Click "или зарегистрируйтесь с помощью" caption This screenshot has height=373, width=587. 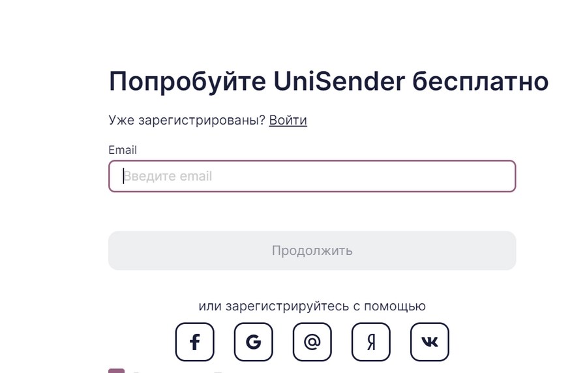312,306
